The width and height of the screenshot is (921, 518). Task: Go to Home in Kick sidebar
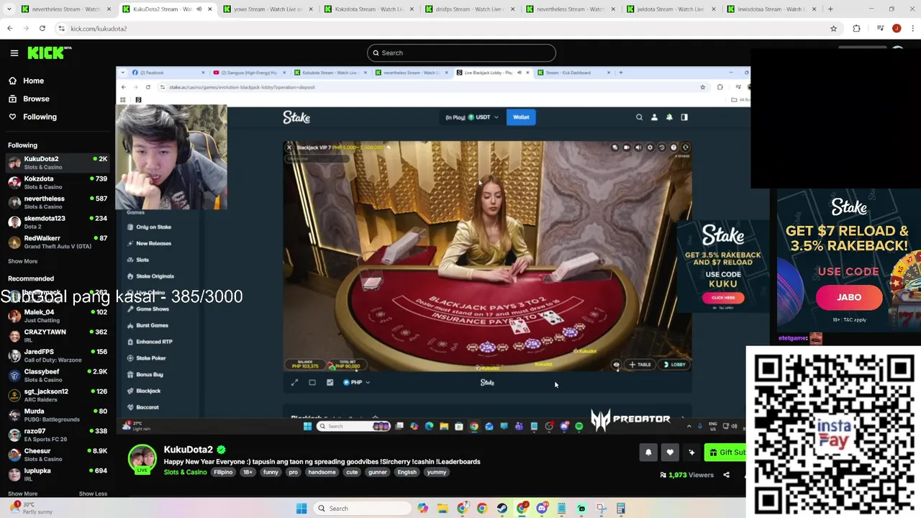point(33,81)
